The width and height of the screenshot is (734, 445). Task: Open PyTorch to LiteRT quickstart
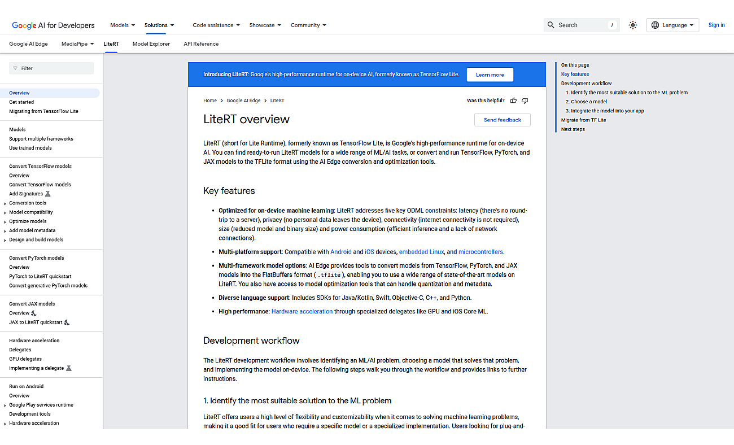(x=40, y=277)
